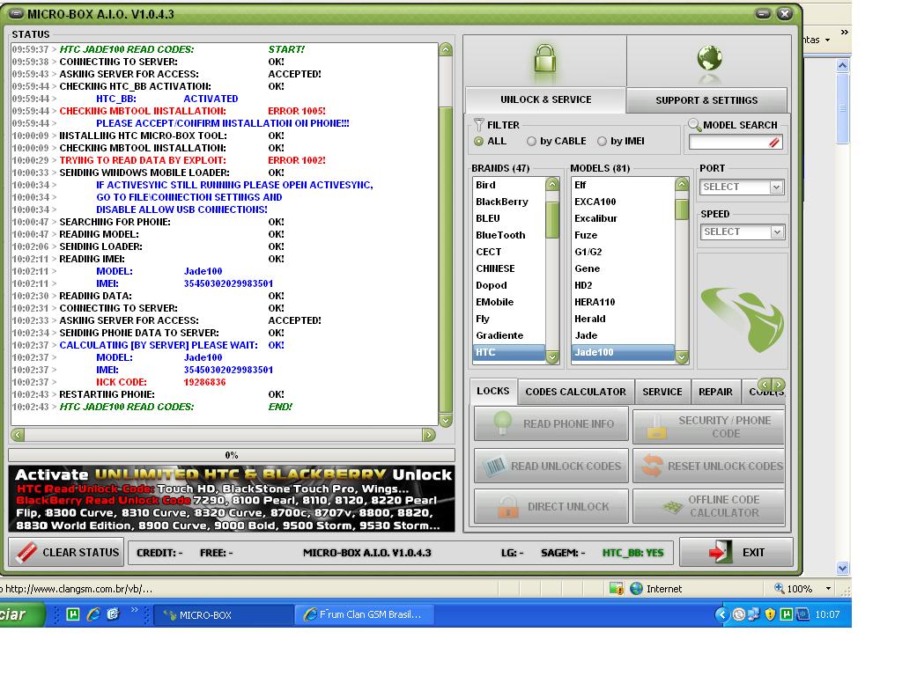Click Brands list scroll up arrow

552,185
